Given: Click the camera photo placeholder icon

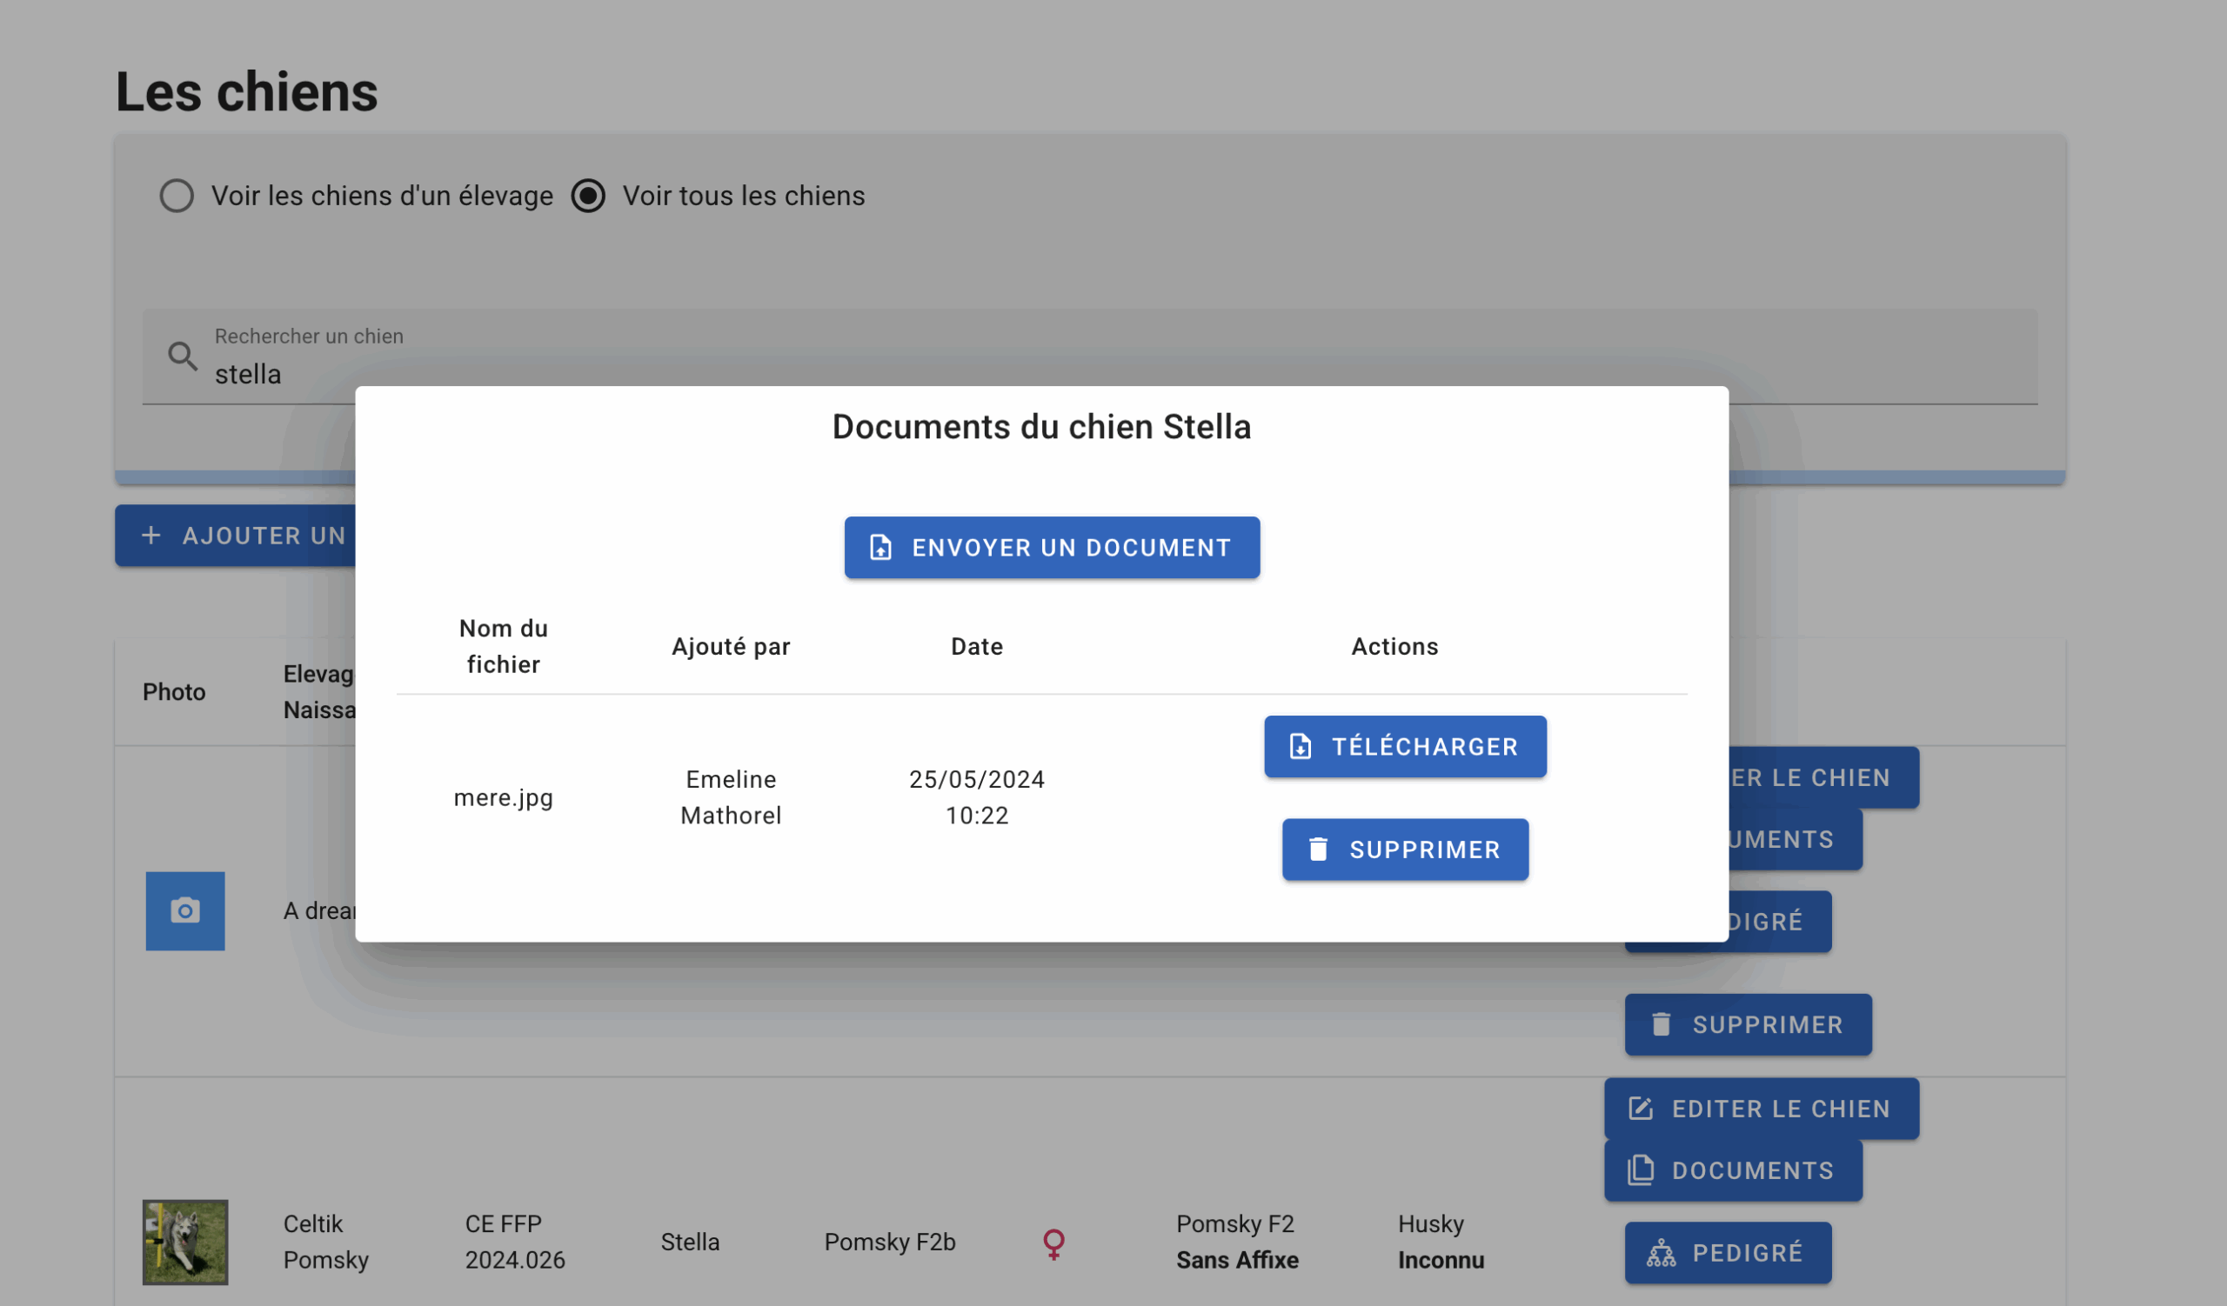Looking at the screenshot, I should (x=184, y=910).
